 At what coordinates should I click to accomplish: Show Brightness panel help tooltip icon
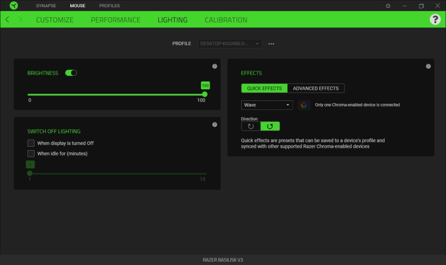tap(215, 66)
